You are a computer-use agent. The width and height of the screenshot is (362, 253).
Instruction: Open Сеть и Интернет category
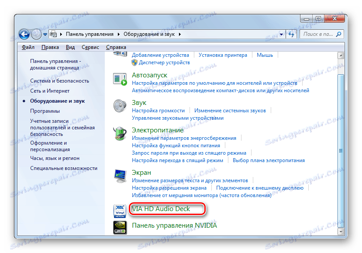coord(50,91)
